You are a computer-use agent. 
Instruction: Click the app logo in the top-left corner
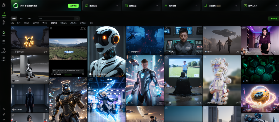tap(4, 5)
